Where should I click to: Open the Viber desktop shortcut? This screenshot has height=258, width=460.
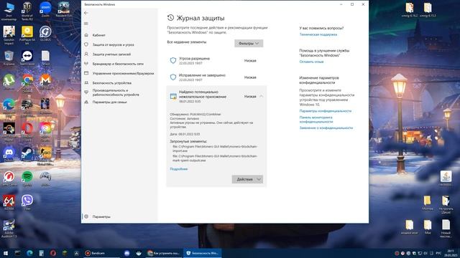pyautogui.click(x=27, y=202)
